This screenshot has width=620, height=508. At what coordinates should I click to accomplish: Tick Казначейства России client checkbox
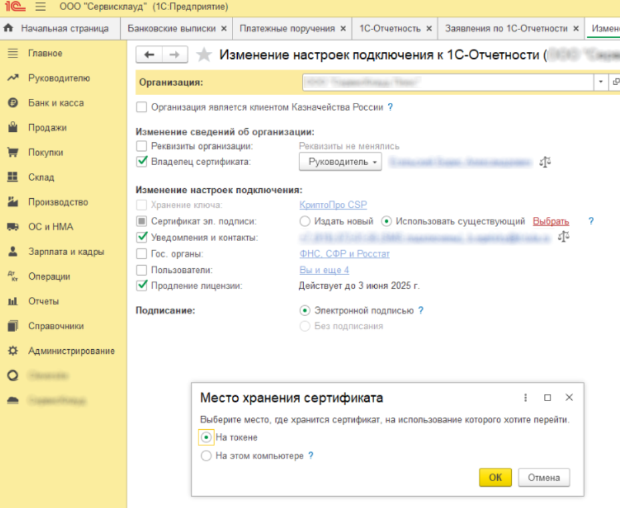pyautogui.click(x=141, y=107)
